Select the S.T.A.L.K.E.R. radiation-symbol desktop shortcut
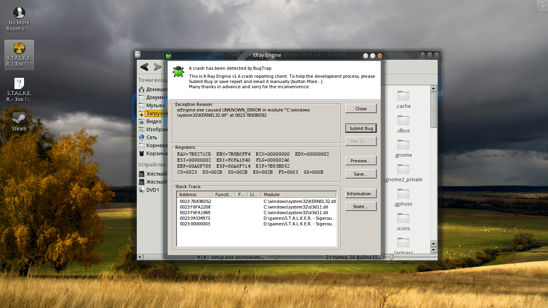 coord(19,55)
